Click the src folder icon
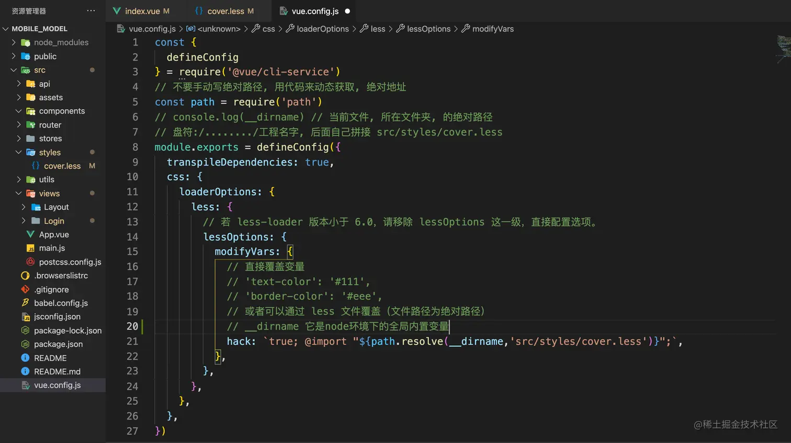This screenshot has width=791, height=443. (x=25, y=70)
